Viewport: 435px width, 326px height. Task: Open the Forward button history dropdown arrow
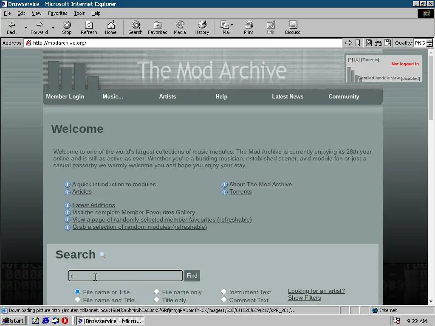(x=53, y=28)
